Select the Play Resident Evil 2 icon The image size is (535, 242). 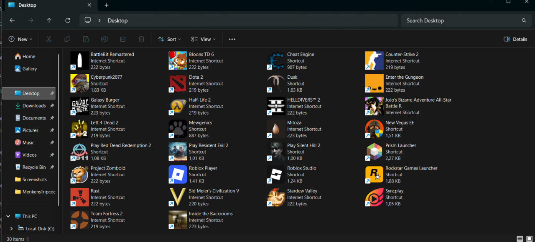click(178, 152)
